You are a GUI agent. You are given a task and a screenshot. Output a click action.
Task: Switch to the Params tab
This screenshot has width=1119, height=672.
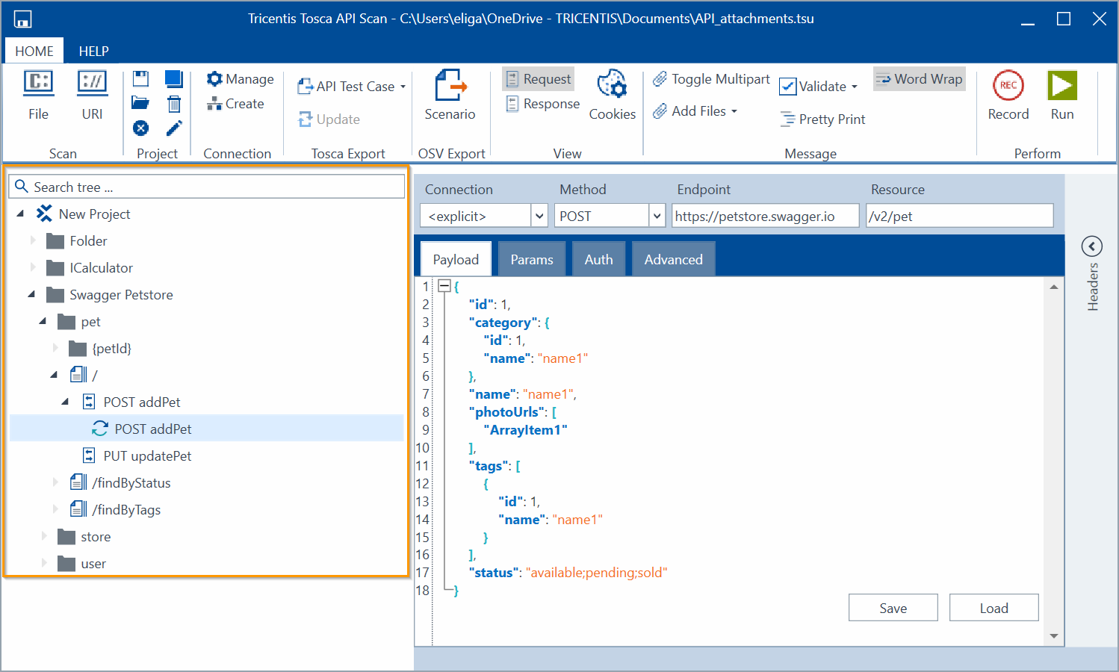coord(531,260)
